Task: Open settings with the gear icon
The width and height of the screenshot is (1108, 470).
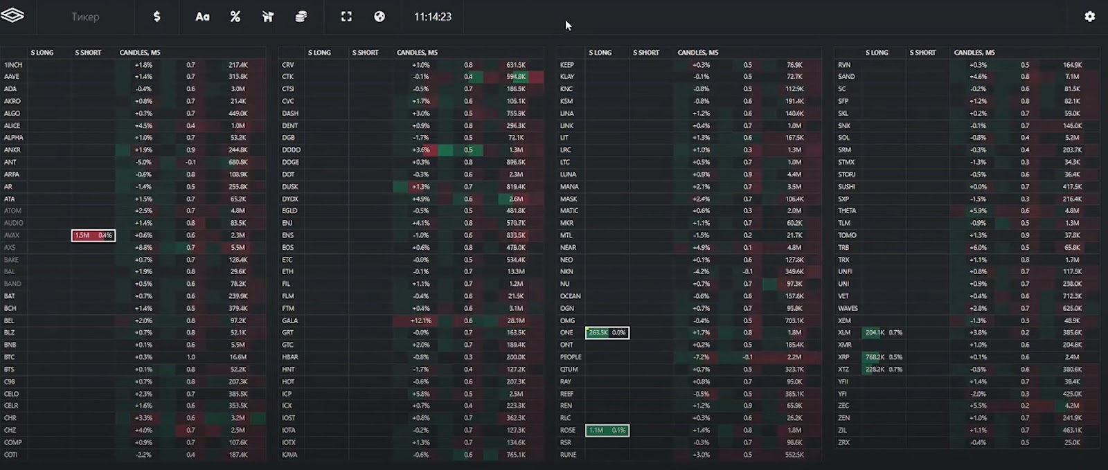Action: [x=1090, y=17]
